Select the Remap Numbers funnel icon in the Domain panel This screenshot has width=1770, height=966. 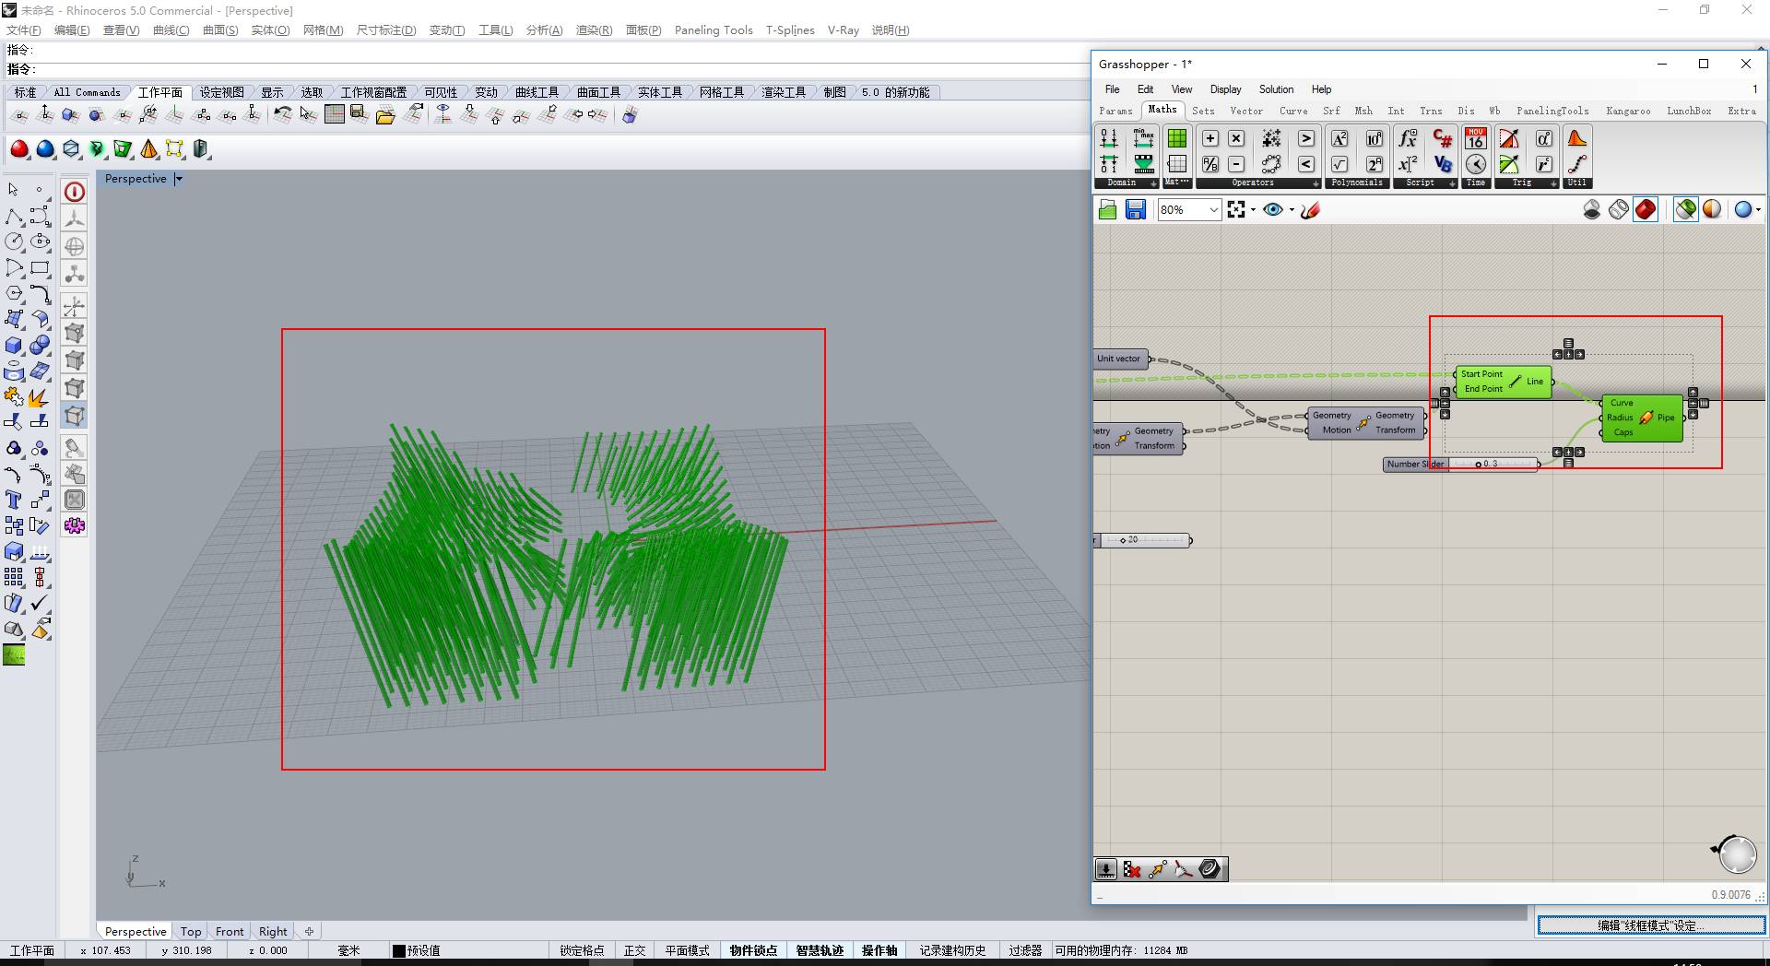point(1144,164)
